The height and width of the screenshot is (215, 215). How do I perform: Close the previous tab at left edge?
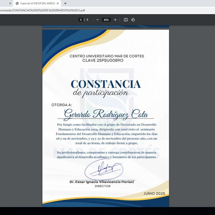(x=10, y=3)
